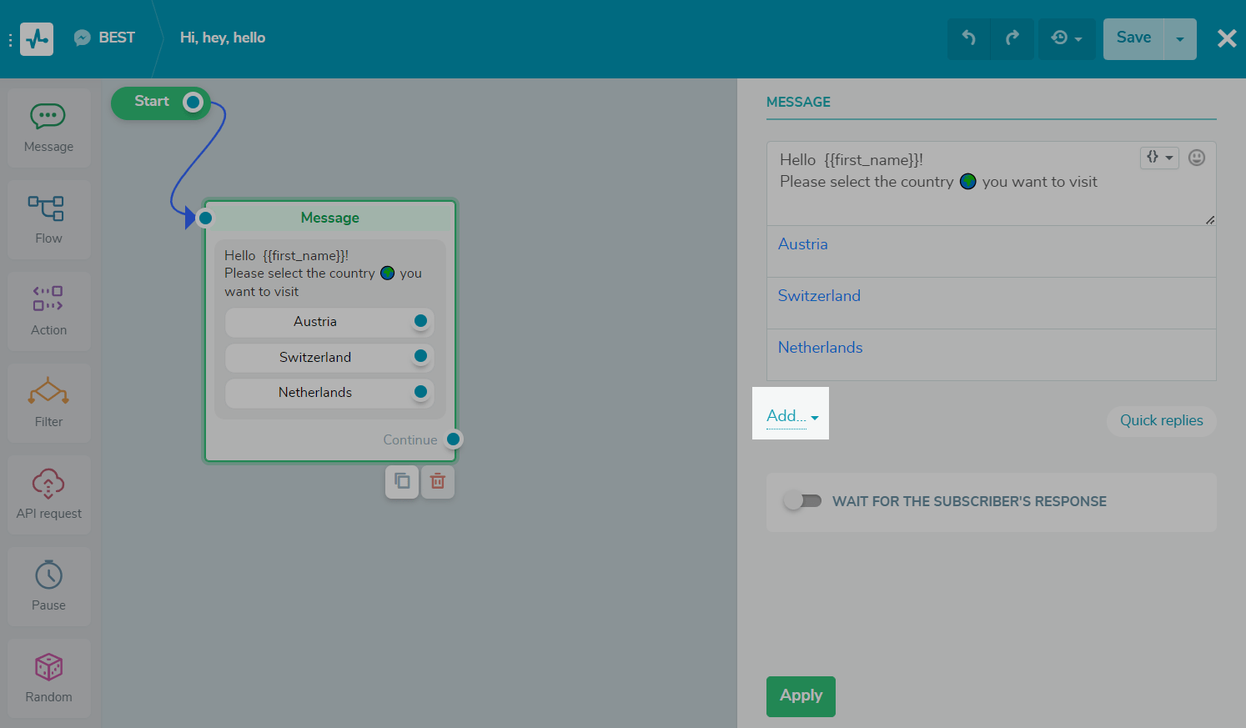
Task: Open the Add... dropdown
Action: [x=791, y=415]
